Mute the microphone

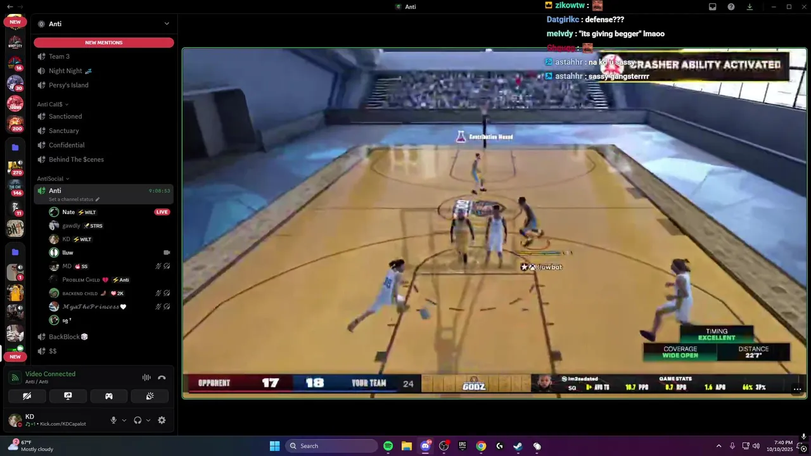pos(113,420)
